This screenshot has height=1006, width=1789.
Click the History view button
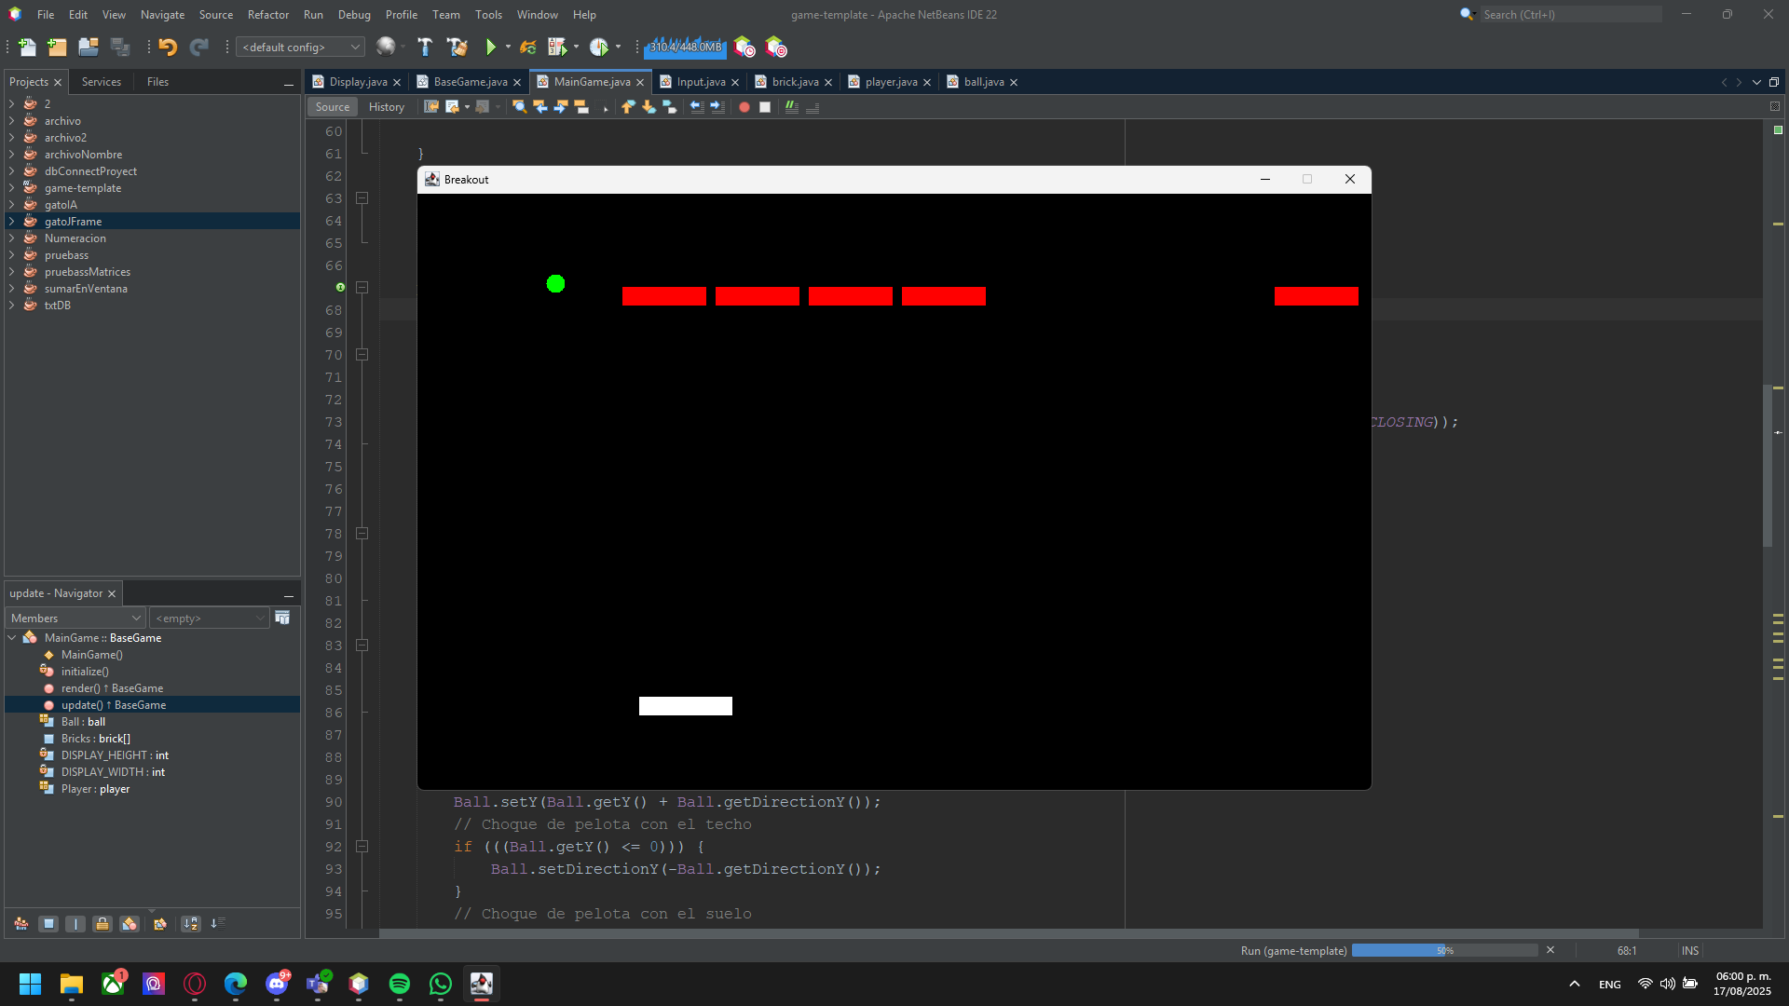(x=386, y=107)
